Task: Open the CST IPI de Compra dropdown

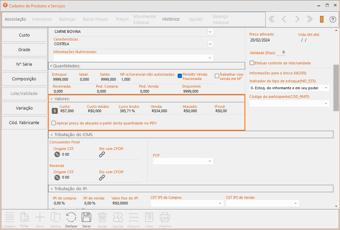Action: [x=220, y=203]
